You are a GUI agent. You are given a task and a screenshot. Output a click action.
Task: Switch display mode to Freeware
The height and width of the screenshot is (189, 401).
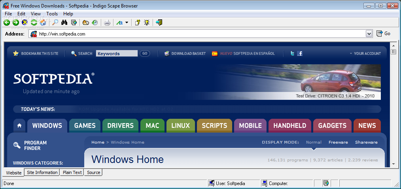tap(338, 142)
